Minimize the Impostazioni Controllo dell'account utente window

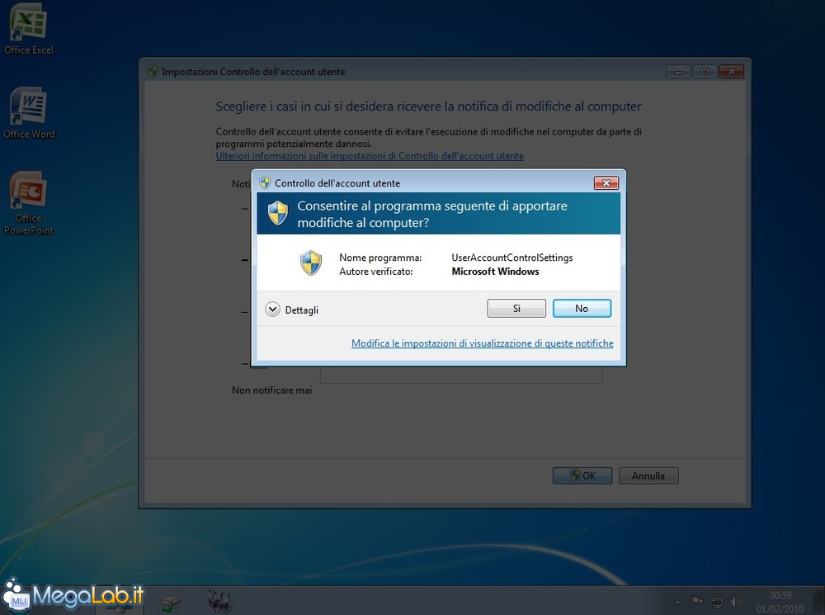(678, 72)
